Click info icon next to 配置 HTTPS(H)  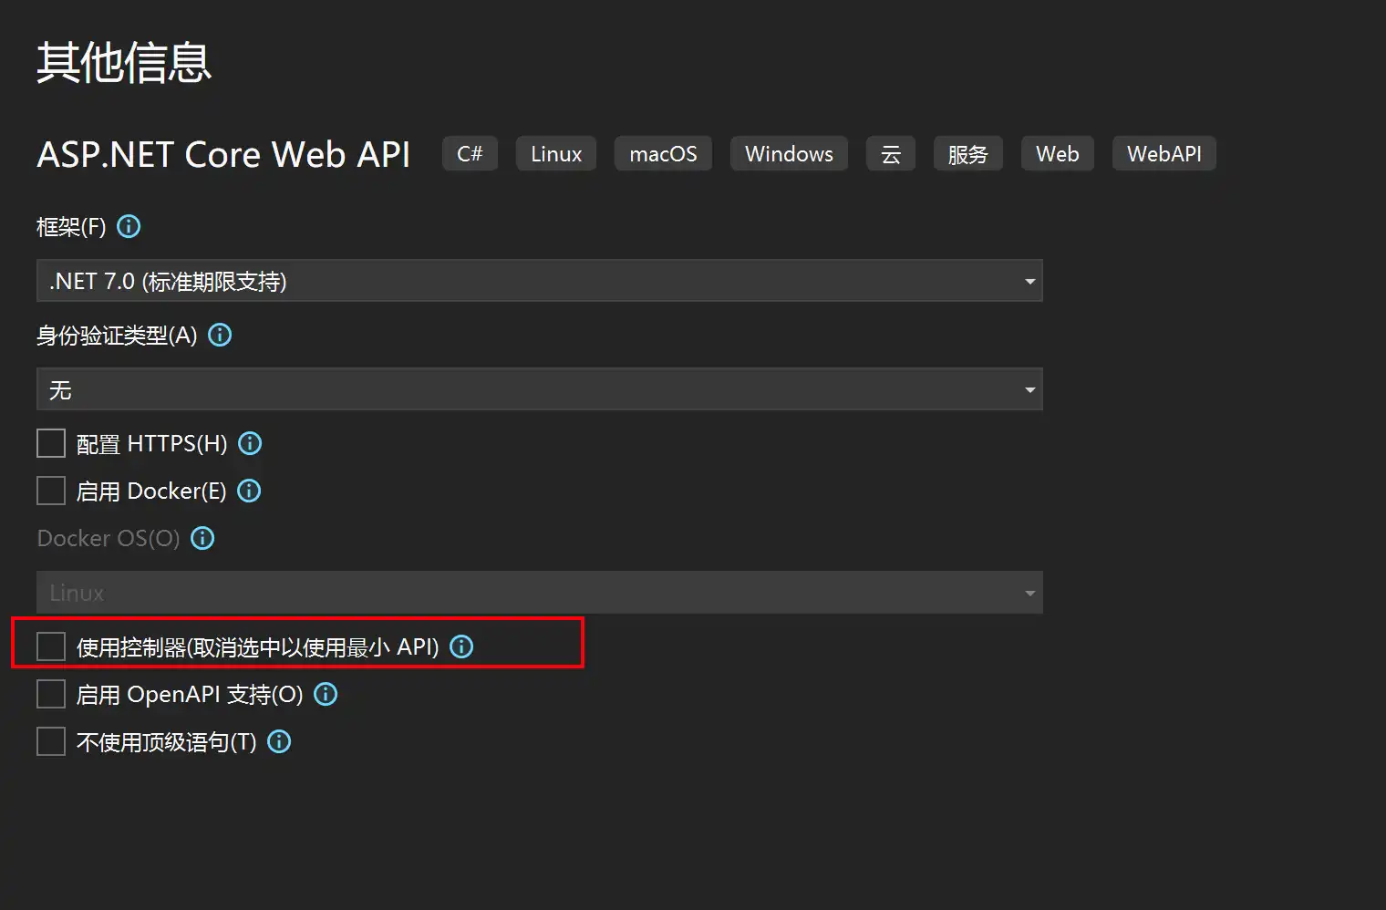tap(250, 443)
